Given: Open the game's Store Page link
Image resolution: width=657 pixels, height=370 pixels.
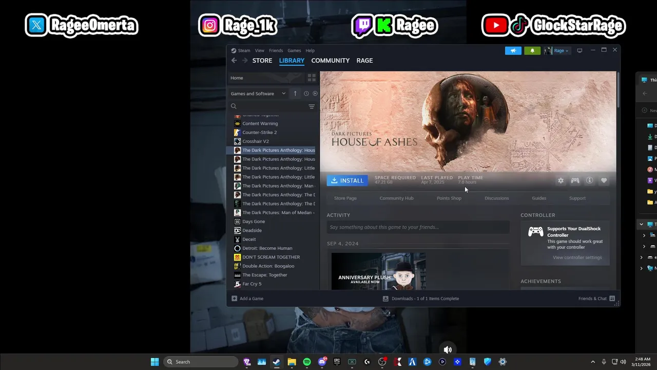Looking at the screenshot, I should tap(345, 198).
